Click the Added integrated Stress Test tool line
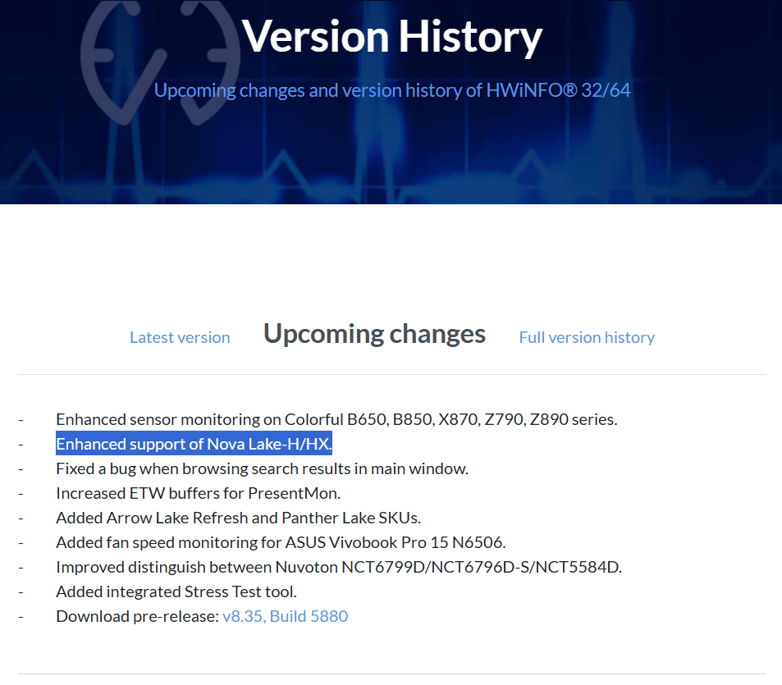 tap(176, 591)
